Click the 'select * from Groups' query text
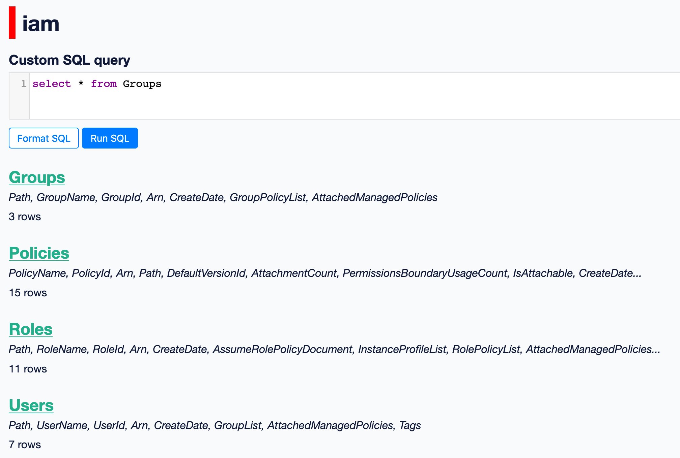680x458 pixels. pyautogui.click(x=97, y=84)
